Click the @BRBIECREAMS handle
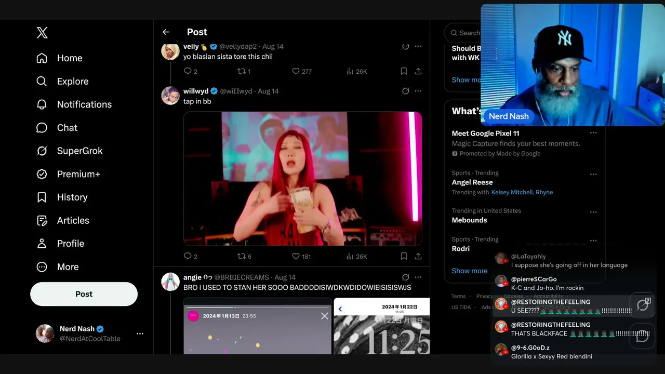The height and width of the screenshot is (374, 665). (242, 277)
